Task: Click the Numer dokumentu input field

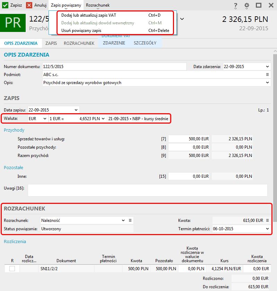Action: 114,67
